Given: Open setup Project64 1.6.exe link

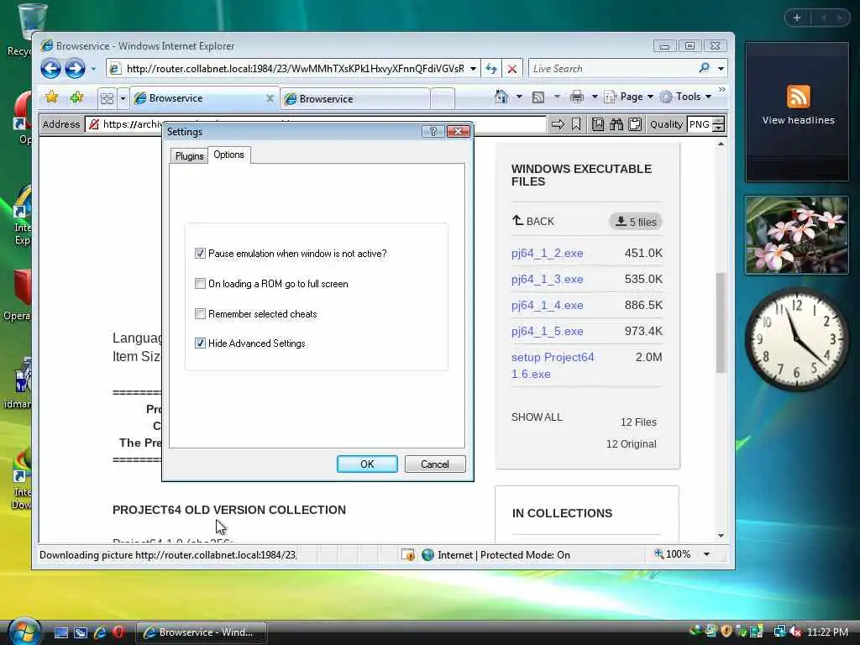Looking at the screenshot, I should pos(553,365).
